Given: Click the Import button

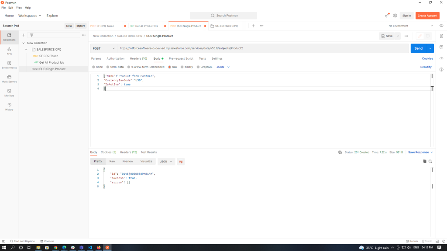Looking at the screenshot, I should [x=80, y=26].
